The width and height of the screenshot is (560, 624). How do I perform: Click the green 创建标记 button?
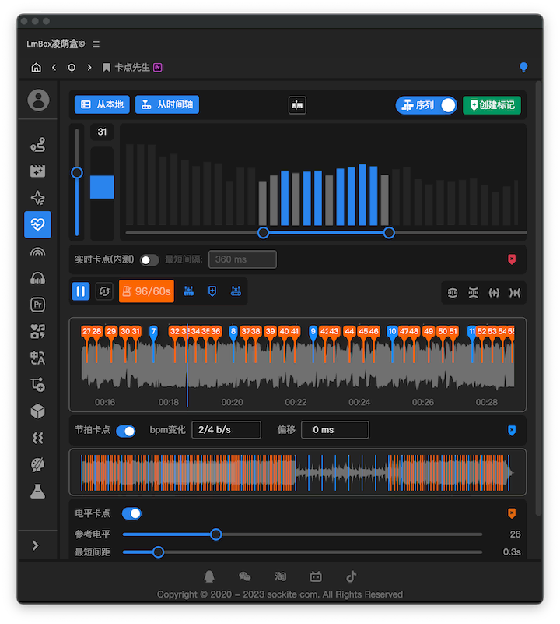coord(492,105)
